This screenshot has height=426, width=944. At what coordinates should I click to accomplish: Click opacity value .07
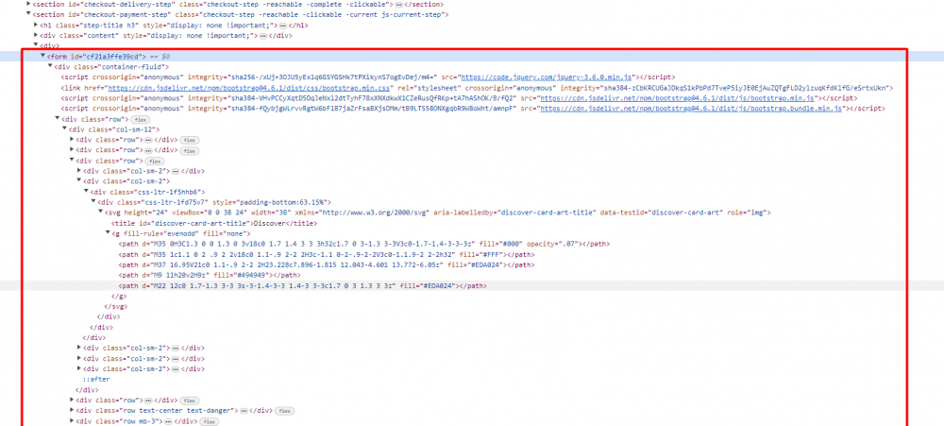pos(566,244)
